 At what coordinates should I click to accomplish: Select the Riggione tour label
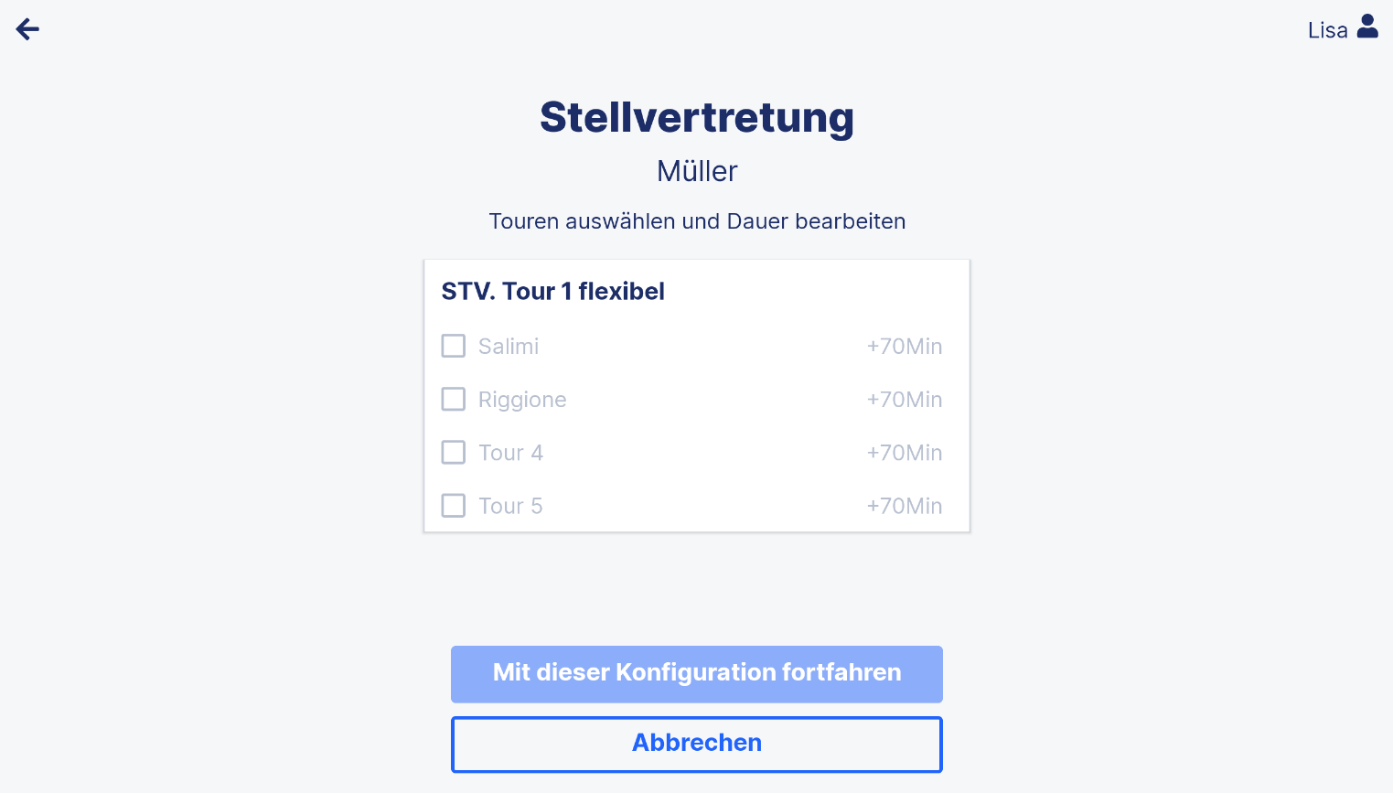[522, 400]
